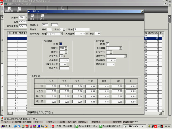
Task: Switch to 一太郎 taskbar window
Action: coord(62,126)
